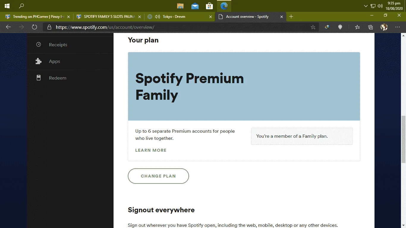Open a new browser tab
Image resolution: width=406 pixels, height=228 pixels.
291,17
